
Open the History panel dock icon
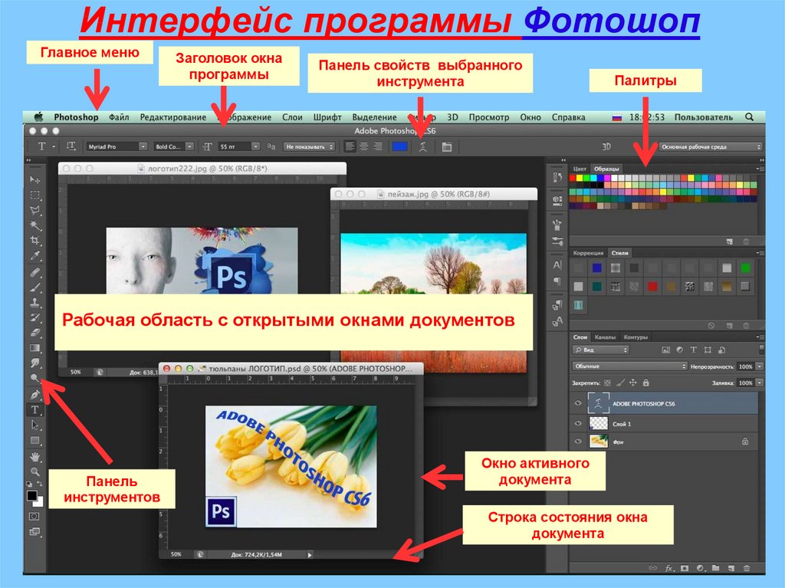[557, 177]
